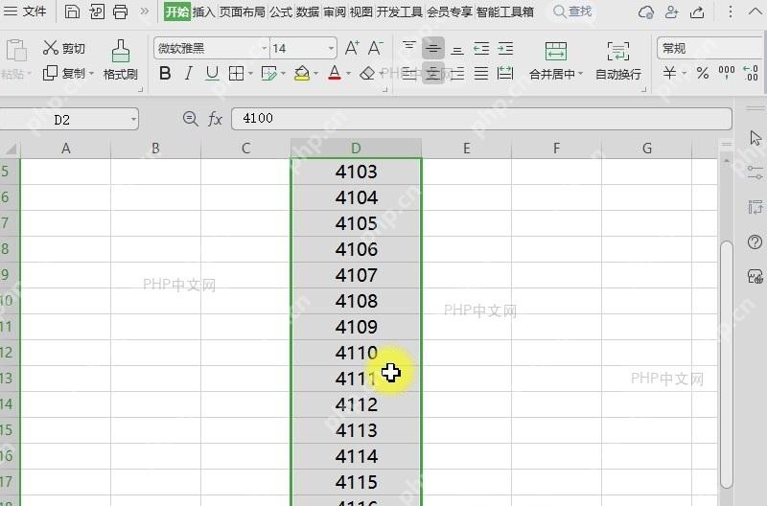The width and height of the screenshot is (767, 506).
Task: Apply the yellow fill color
Action: click(302, 74)
